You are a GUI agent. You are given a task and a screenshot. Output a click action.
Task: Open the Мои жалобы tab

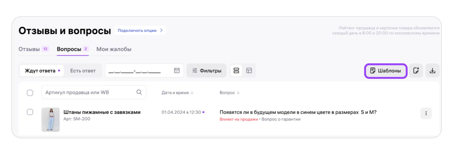pyautogui.click(x=114, y=49)
